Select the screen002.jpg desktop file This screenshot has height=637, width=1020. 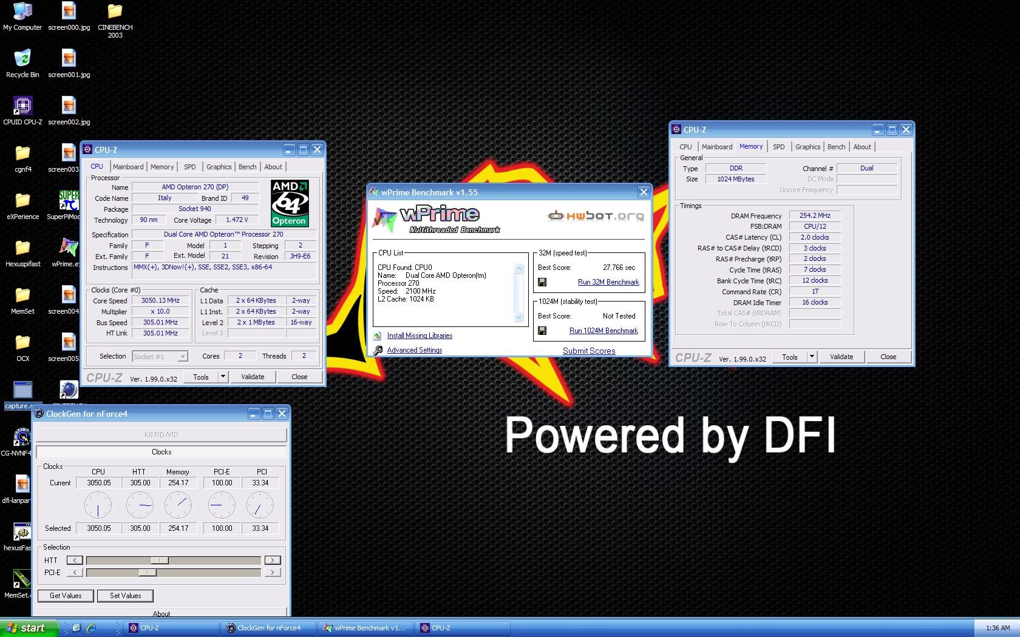69,111
